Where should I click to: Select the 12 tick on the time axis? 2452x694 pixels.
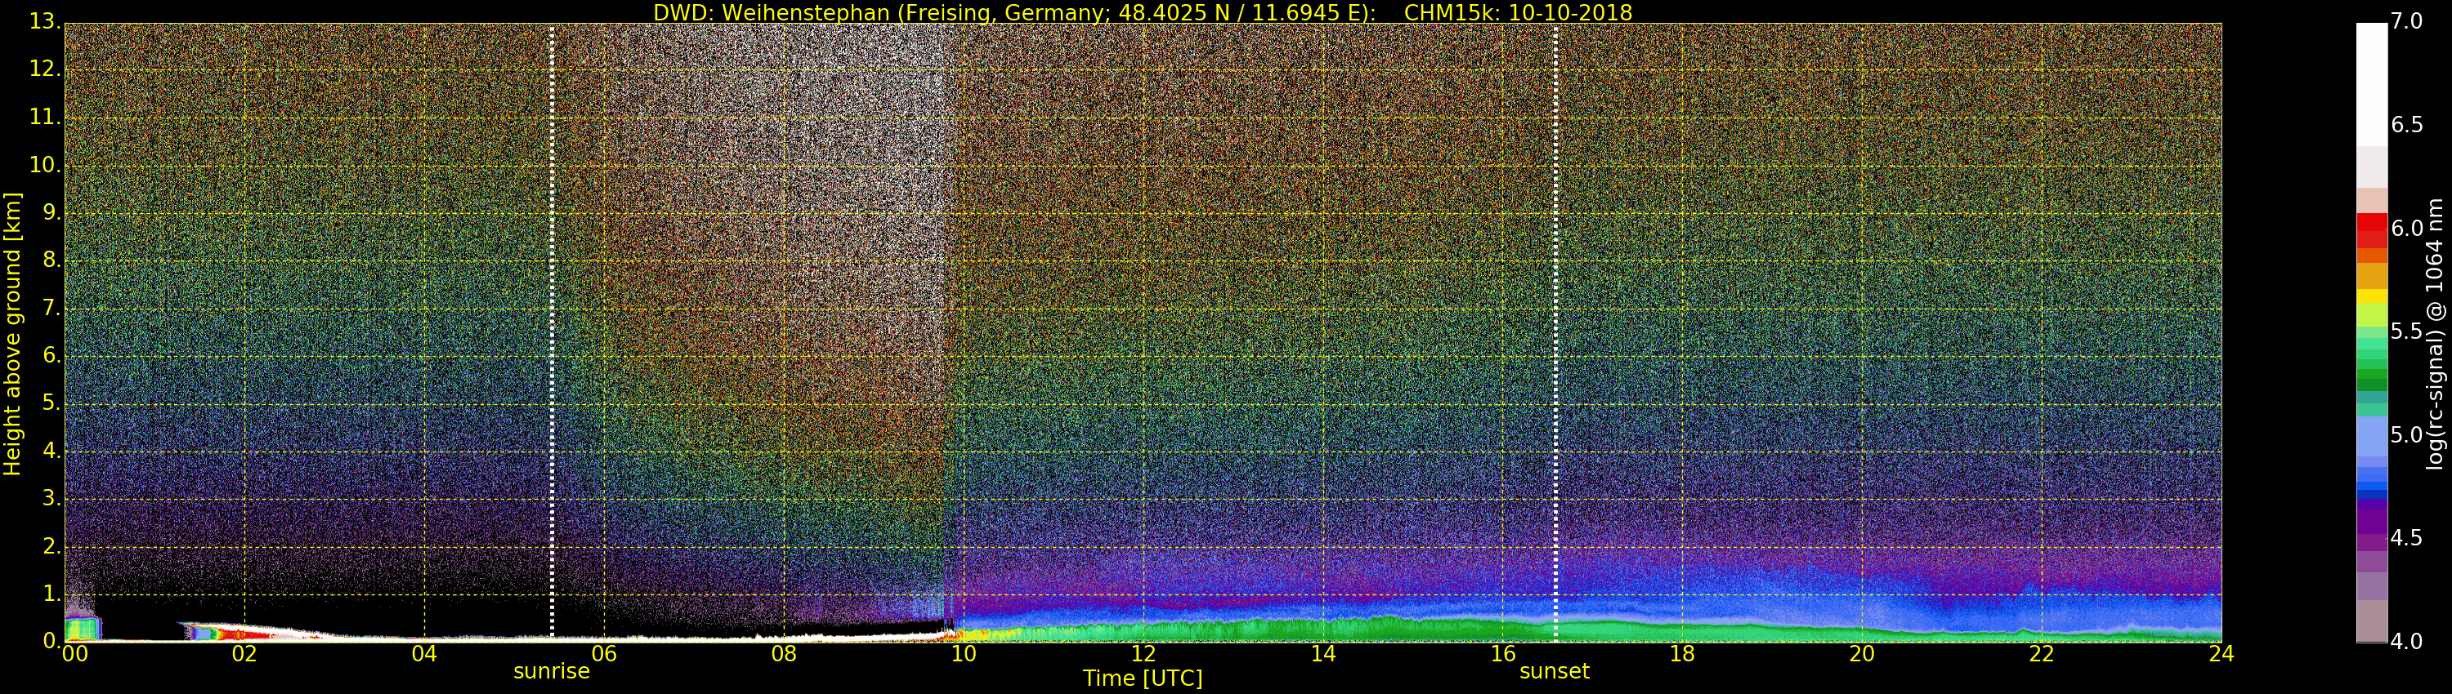click(x=1143, y=654)
